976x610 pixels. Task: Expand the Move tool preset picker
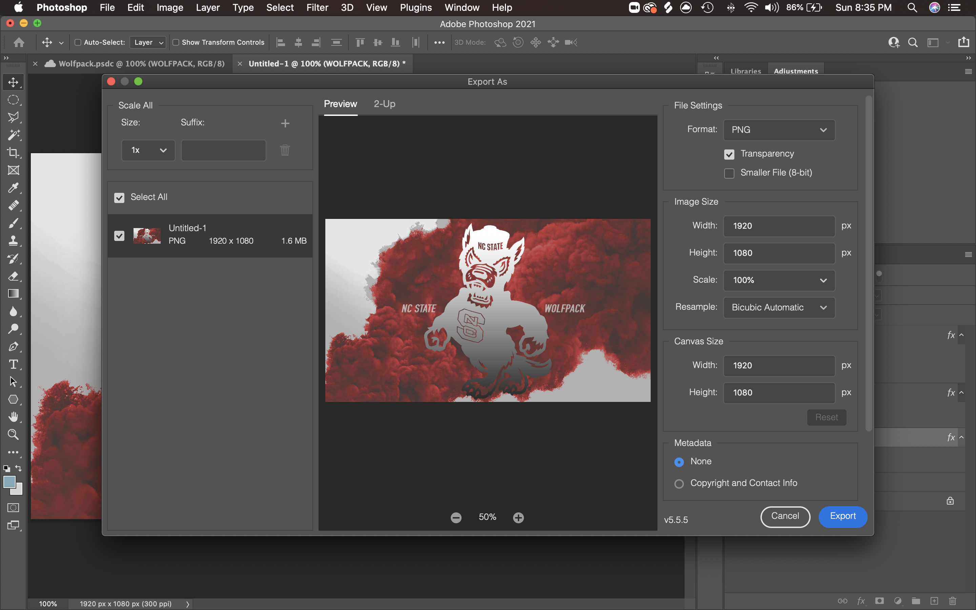[61, 43]
